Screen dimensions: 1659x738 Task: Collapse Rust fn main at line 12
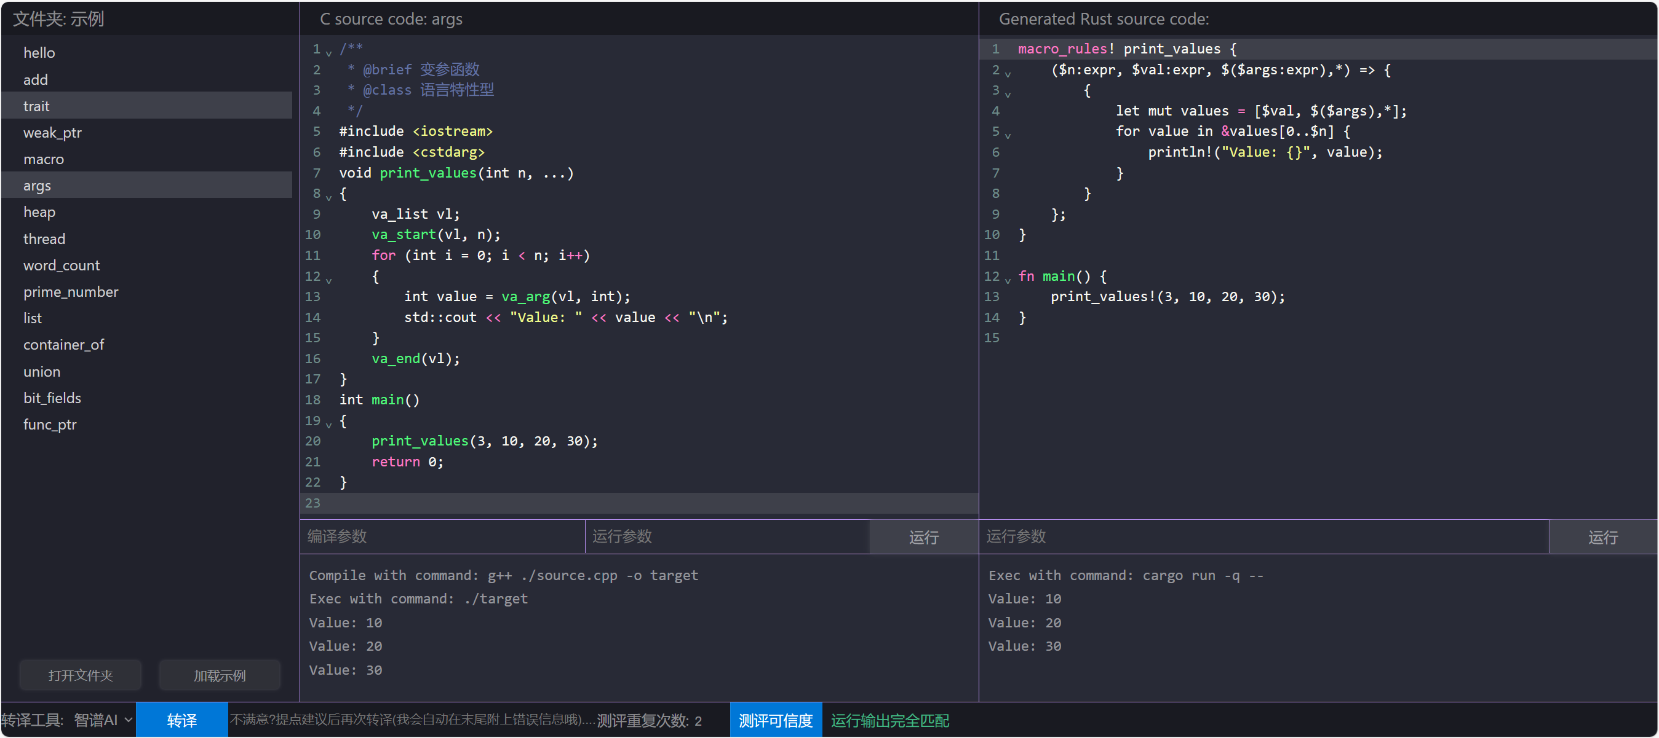pyautogui.click(x=1008, y=281)
